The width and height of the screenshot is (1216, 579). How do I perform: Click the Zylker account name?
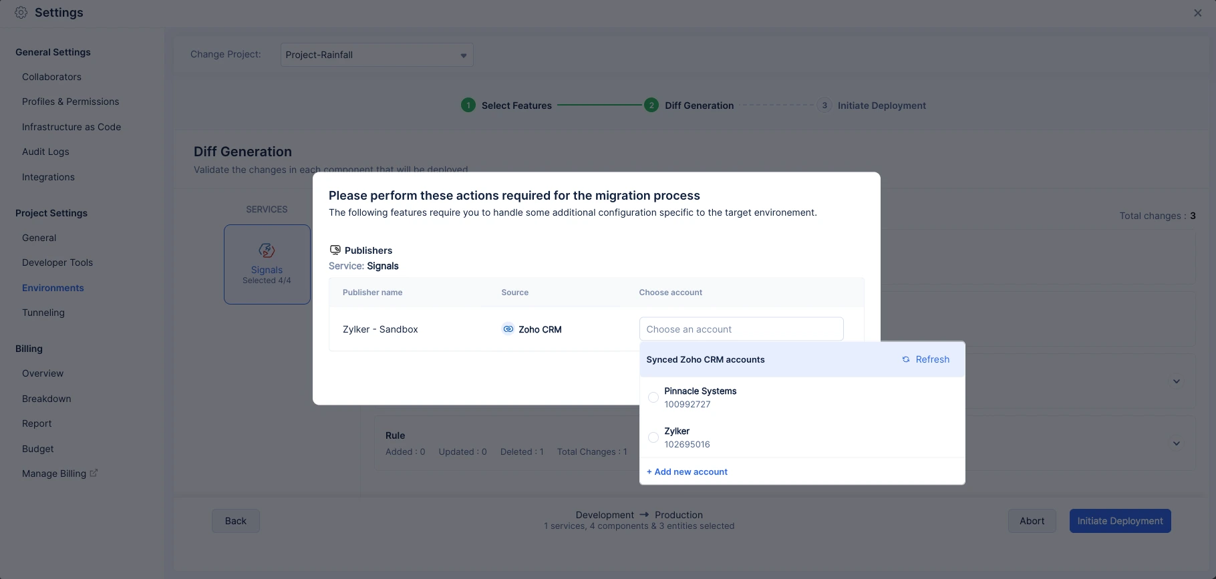[x=677, y=431]
